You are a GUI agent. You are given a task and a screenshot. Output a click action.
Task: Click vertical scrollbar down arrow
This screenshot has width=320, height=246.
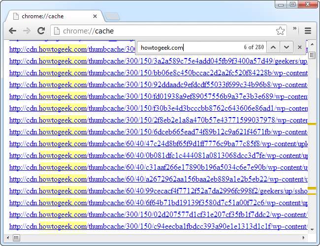point(312,229)
